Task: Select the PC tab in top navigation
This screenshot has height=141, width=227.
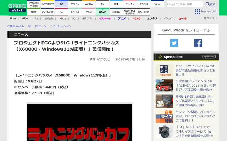Action: coord(61,4)
